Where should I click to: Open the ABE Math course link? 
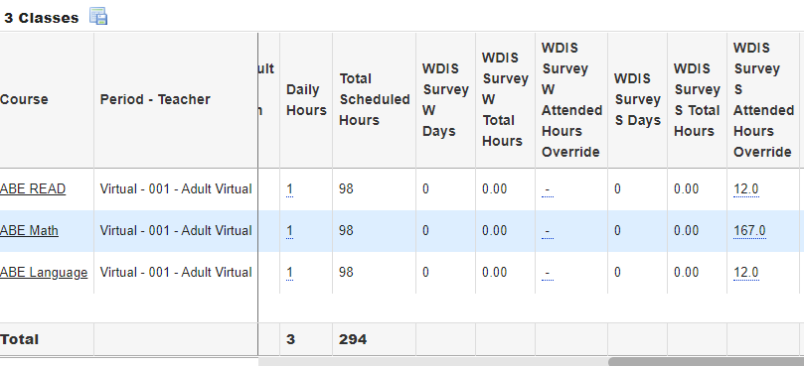coord(29,230)
